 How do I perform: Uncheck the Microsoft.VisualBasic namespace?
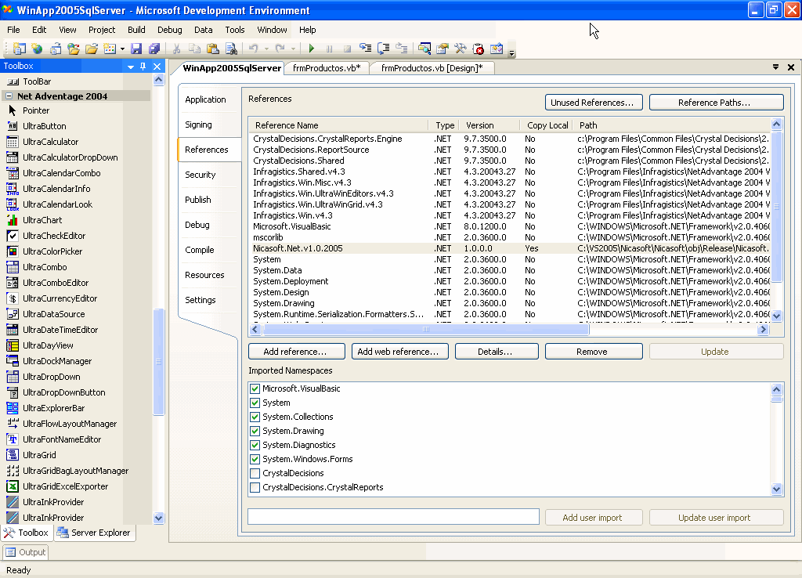255,388
